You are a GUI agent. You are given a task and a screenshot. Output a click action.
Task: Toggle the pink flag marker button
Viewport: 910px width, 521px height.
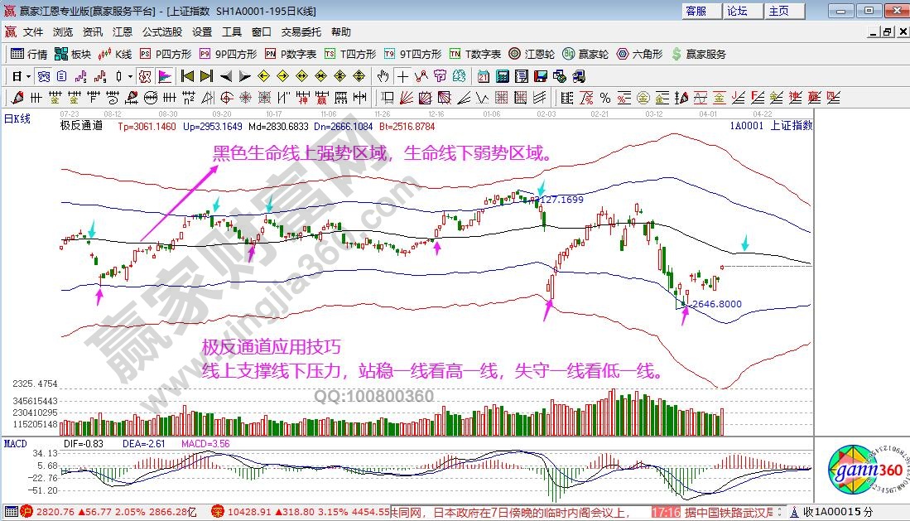(x=164, y=76)
